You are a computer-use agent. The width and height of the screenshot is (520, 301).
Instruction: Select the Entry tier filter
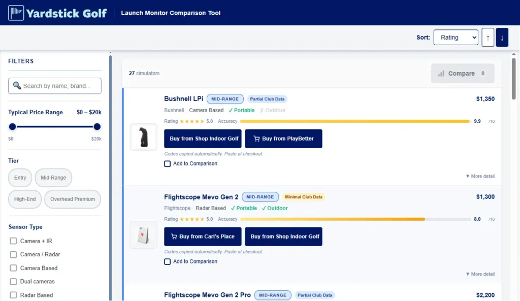[x=20, y=178]
